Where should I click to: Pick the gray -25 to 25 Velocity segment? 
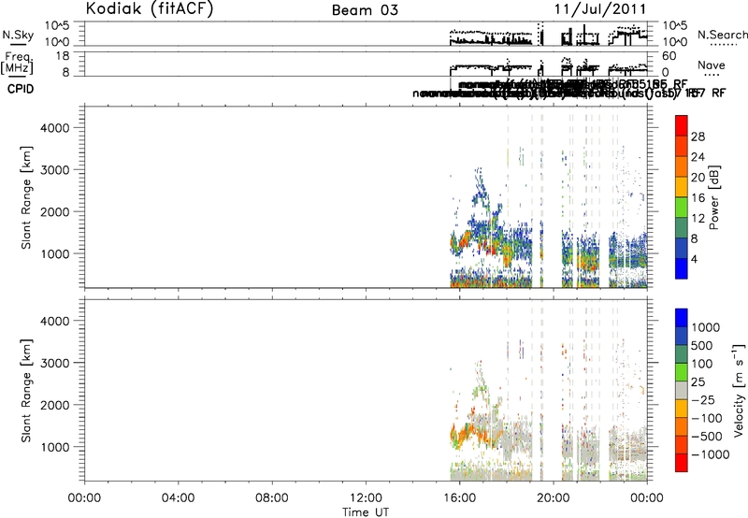coord(682,390)
